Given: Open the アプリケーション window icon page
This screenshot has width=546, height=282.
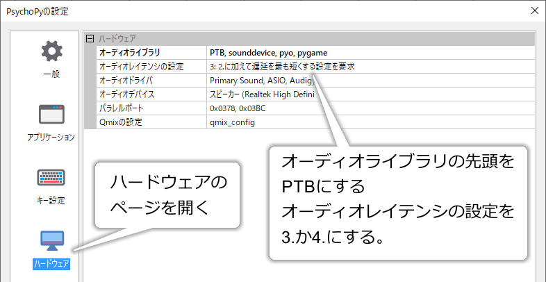Looking at the screenshot, I should pos(51,115).
